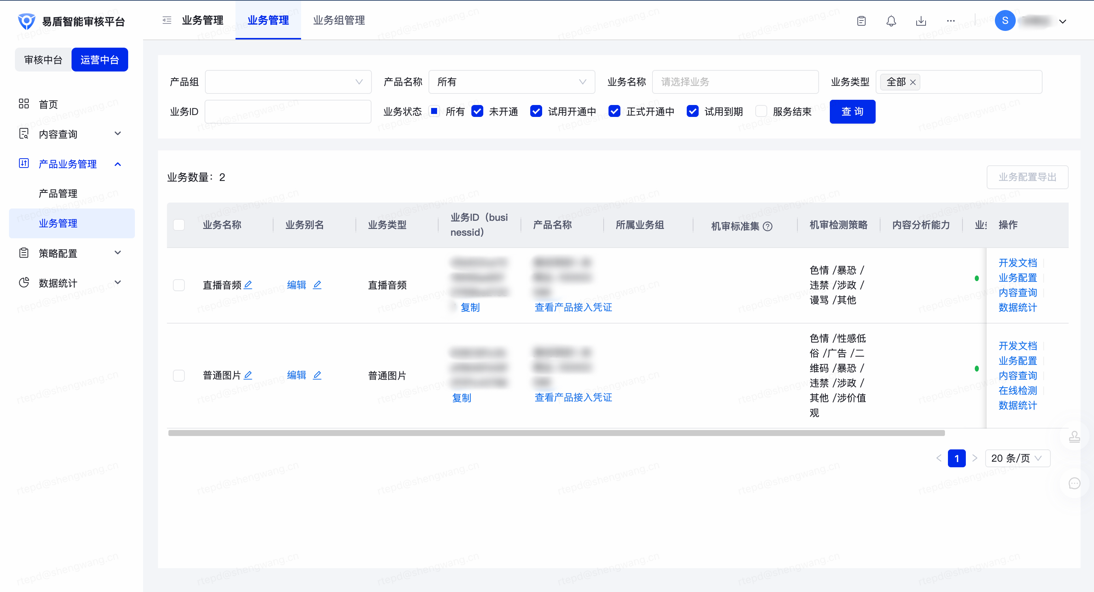Open the download center icon
Image resolution: width=1094 pixels, height=592 pixels.
(921, 21)
